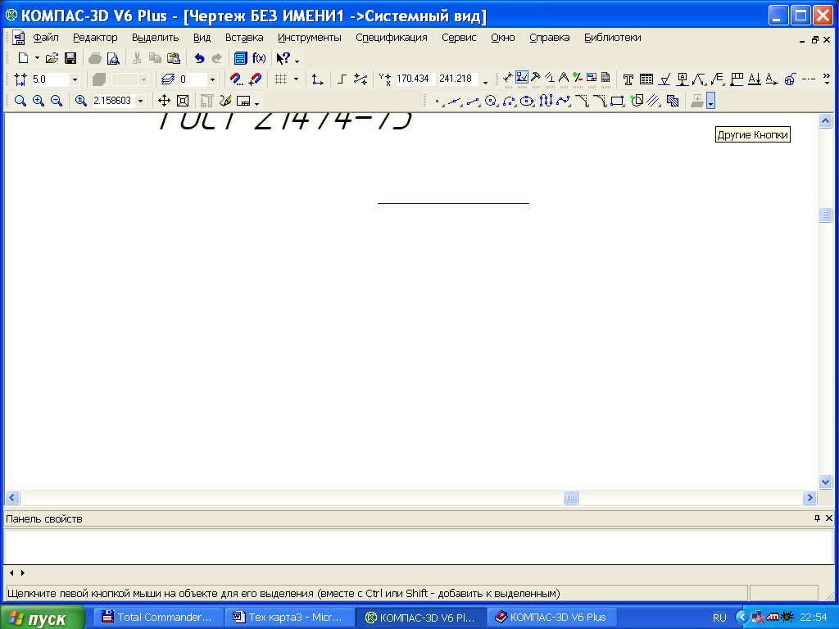This screenshot has height=629, width=839.
Task: Switch to Тех карта3 Word taskbar button
Action: pos(289,618)
